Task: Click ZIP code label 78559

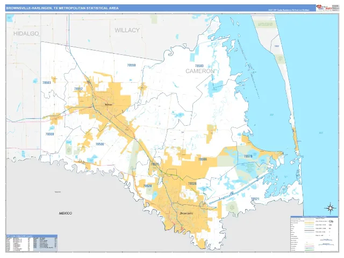Action: (x=49, y=134)
